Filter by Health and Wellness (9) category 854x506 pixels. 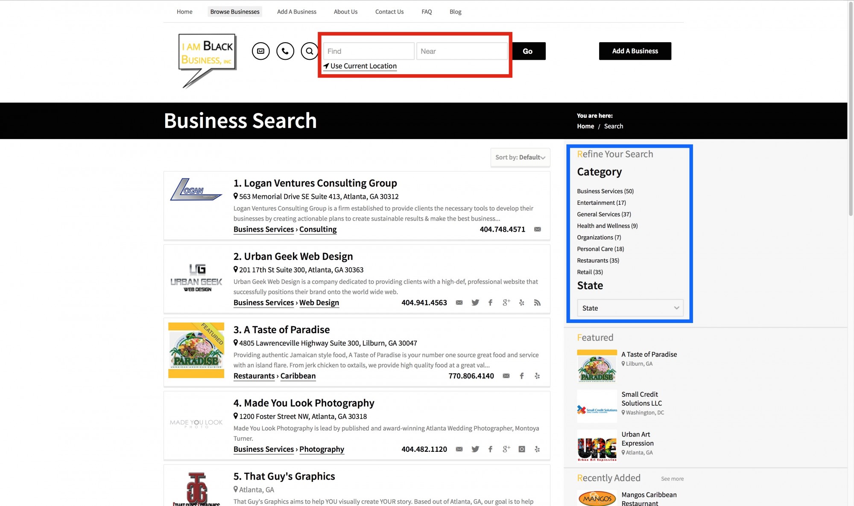[x=607, y=226]
